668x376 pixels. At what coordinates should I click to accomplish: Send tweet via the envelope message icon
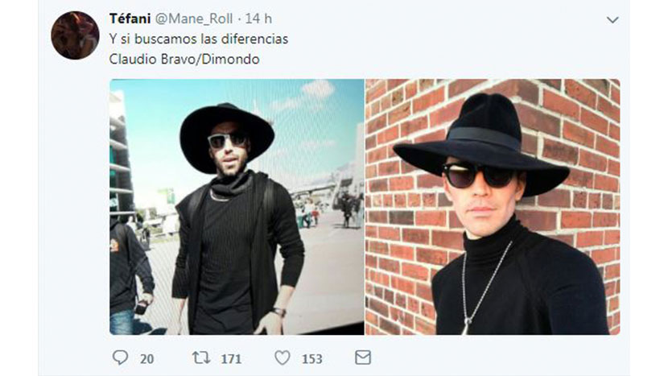point(363,357)
